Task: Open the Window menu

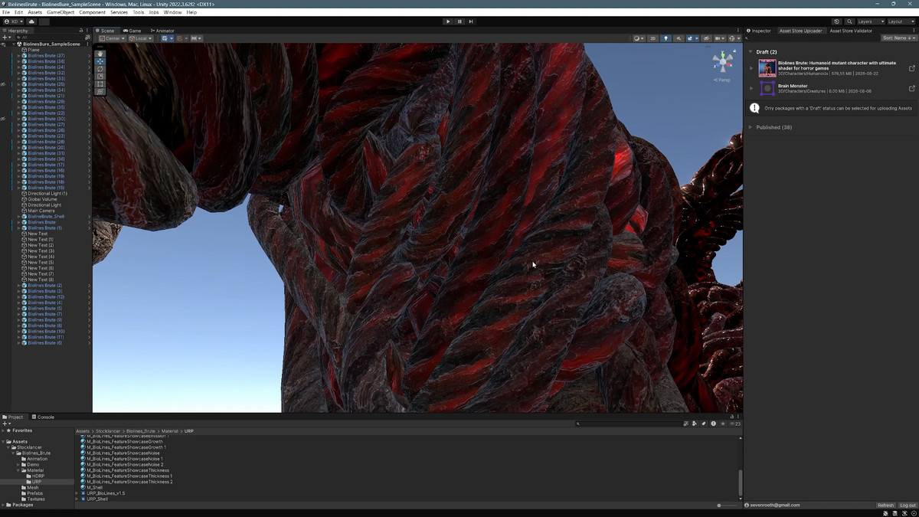Action: [x=172, y=12]
